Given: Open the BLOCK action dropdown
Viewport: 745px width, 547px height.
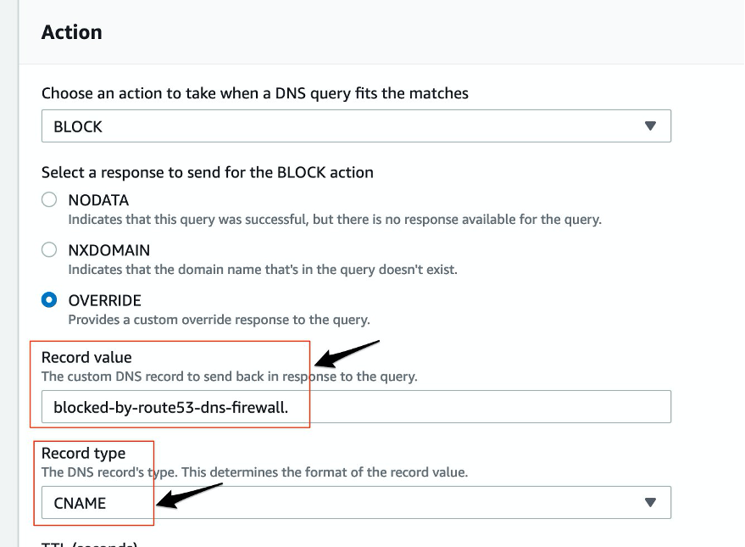Looking at the screenshot, I should point(356,125).
